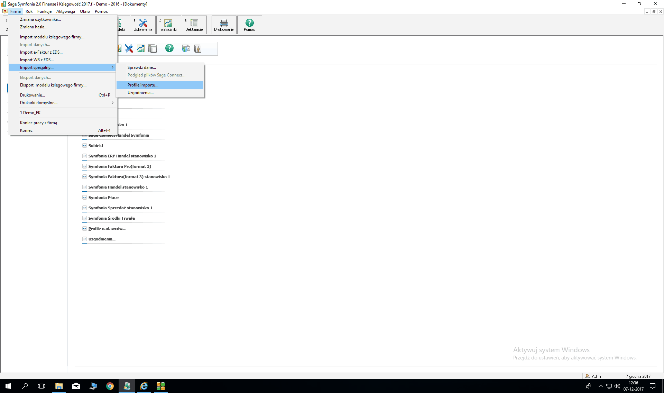Choose Drukowanie Ctrl+P menu item
The height and width of the screenshot is (393, 664).
(62, 95)
